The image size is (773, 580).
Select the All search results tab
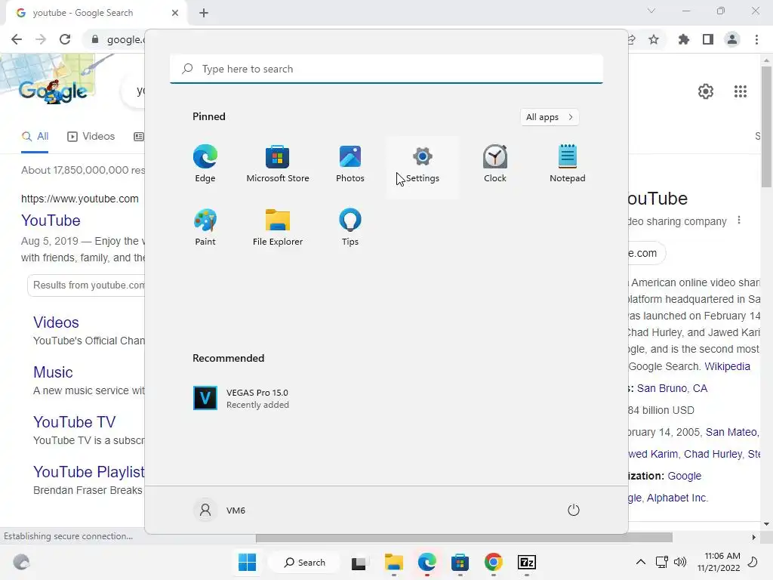click(35, 137)
